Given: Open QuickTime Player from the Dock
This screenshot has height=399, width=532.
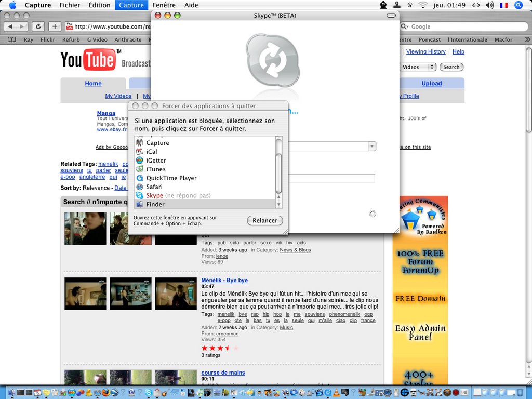Looking at the screenshot, I should pos(328,393).
